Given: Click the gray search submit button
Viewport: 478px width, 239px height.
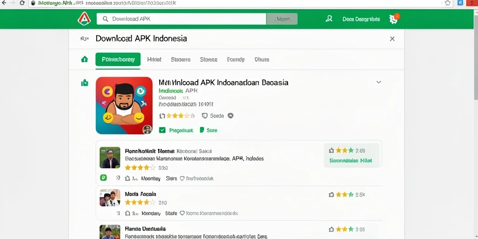Looking at the screenshot, I should [x=282, y=19].
